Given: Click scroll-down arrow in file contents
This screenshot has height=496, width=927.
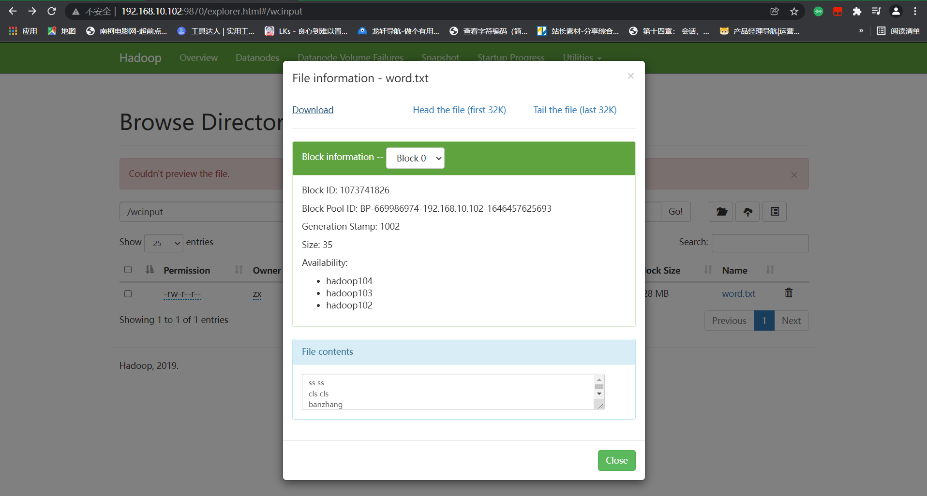Looking at the screenshot, I should pyautogui.click(x=599, y=394).
